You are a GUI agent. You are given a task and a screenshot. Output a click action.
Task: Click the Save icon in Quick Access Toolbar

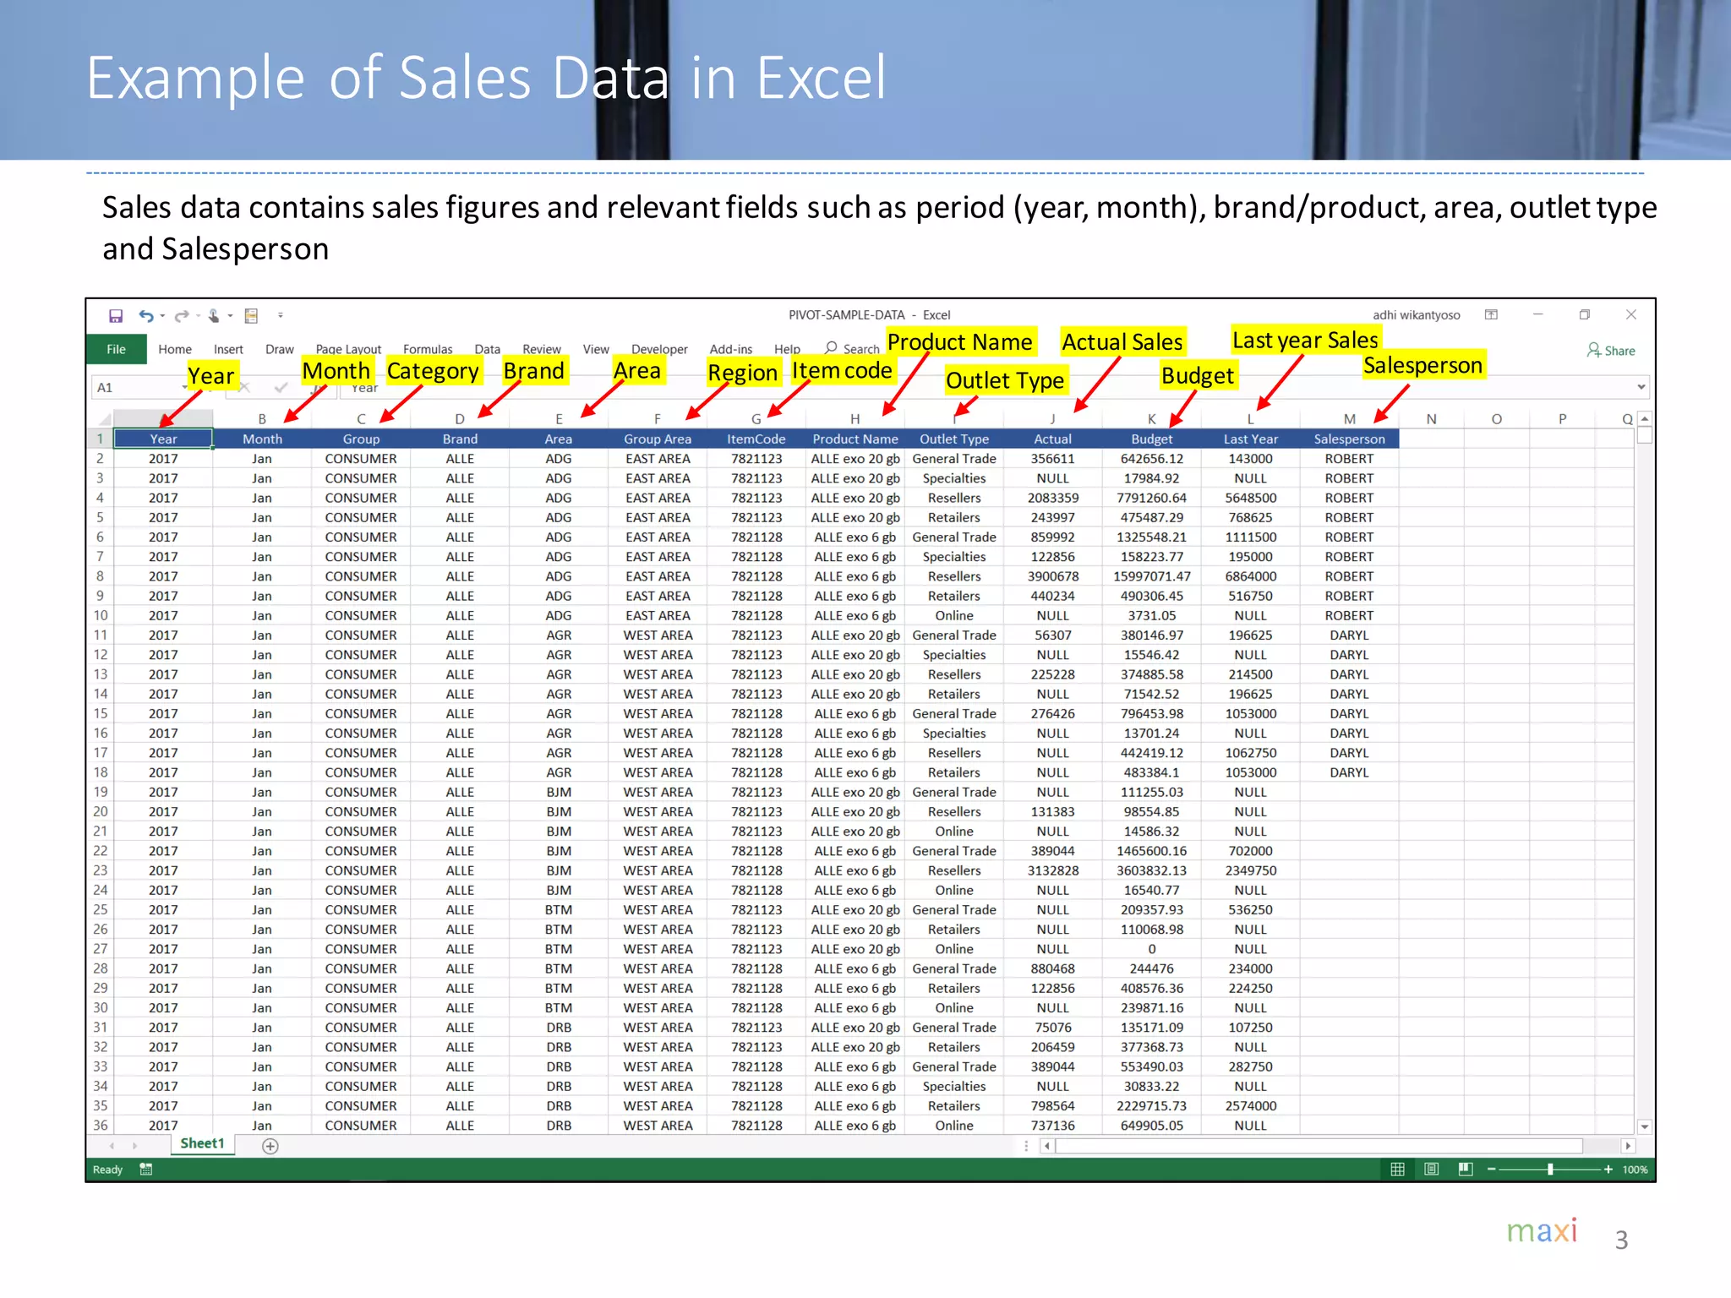(x=116, y=315)
